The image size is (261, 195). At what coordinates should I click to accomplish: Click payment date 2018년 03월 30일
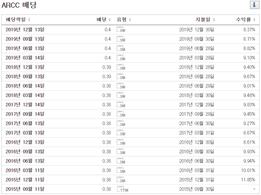(197, 95)
